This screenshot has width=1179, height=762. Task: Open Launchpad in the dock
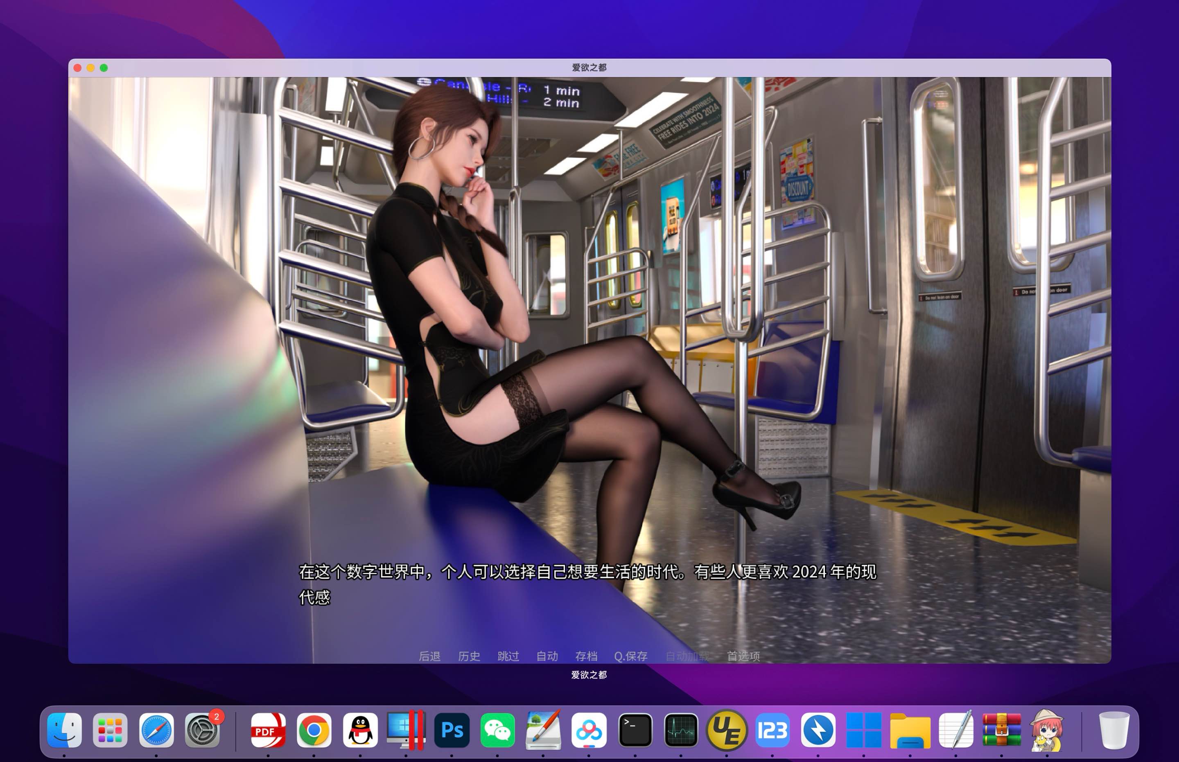[x=110, y=730]
